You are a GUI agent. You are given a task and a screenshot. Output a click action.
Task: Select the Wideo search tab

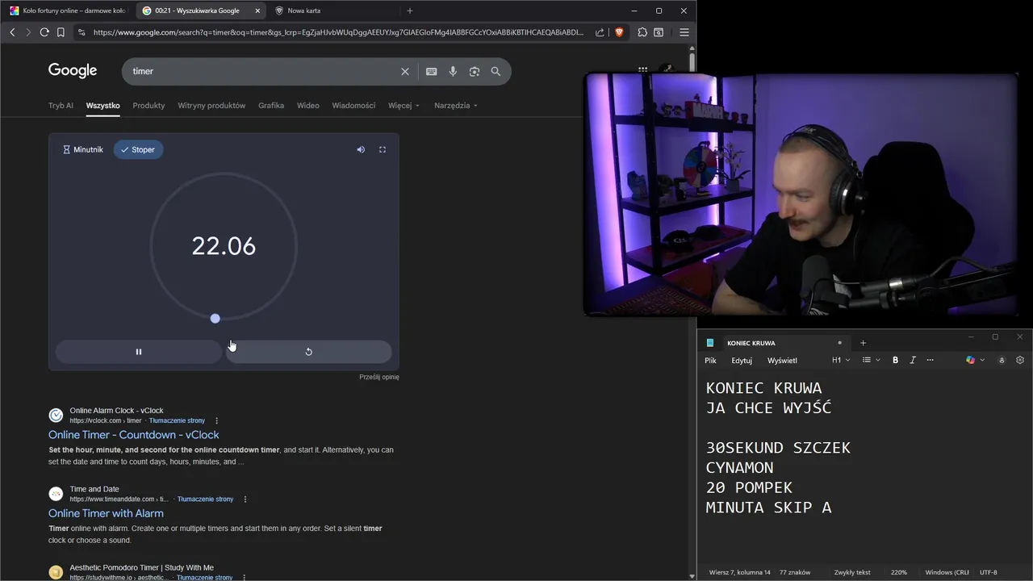[308, 106]
